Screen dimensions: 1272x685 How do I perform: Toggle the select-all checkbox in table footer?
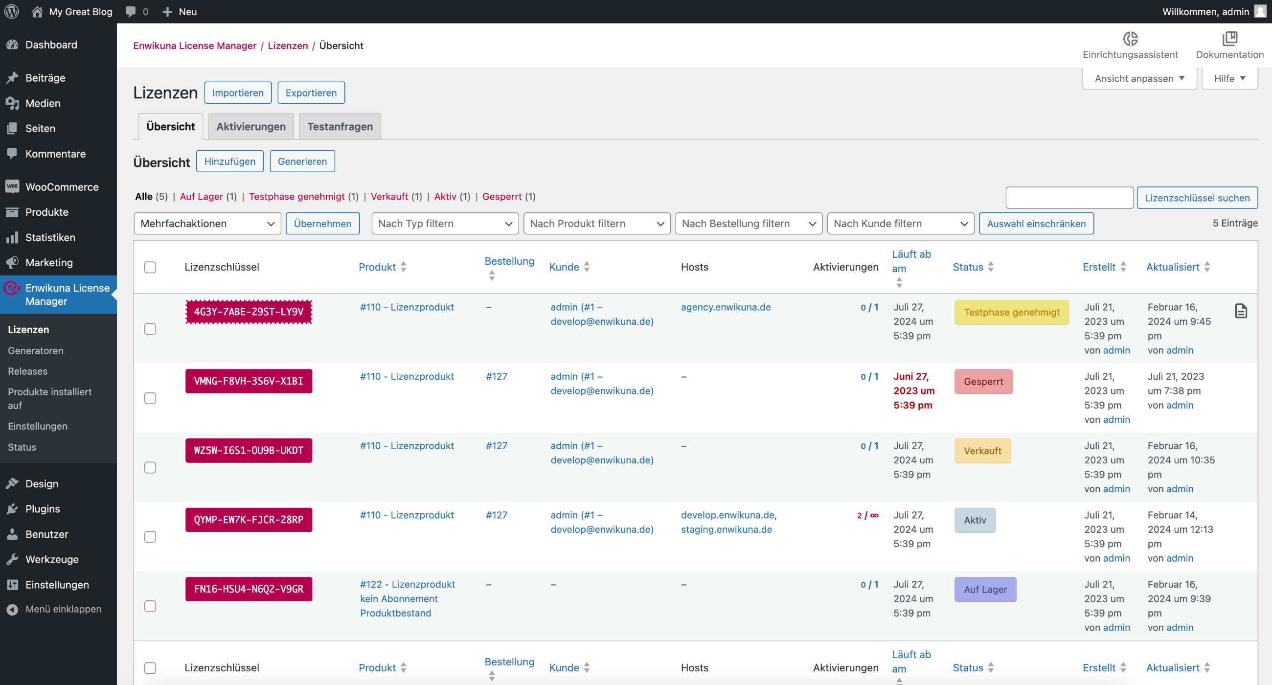pyautogui.click(x=150, y=668)
